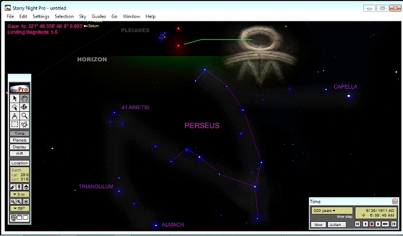The height and width of the screenshot is (236, 403).
Task: Toggle the Time palette button
Action: point(19,134)
